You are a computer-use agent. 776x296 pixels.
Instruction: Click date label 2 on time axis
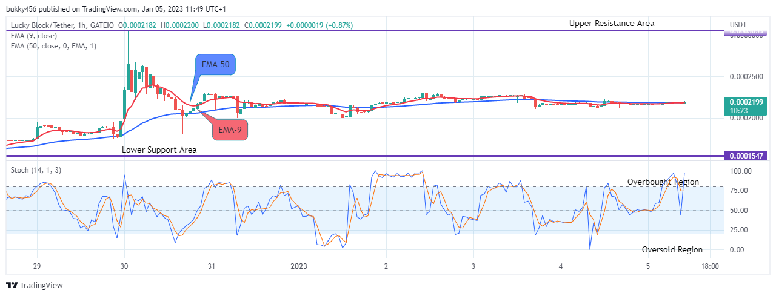[386, 266]
